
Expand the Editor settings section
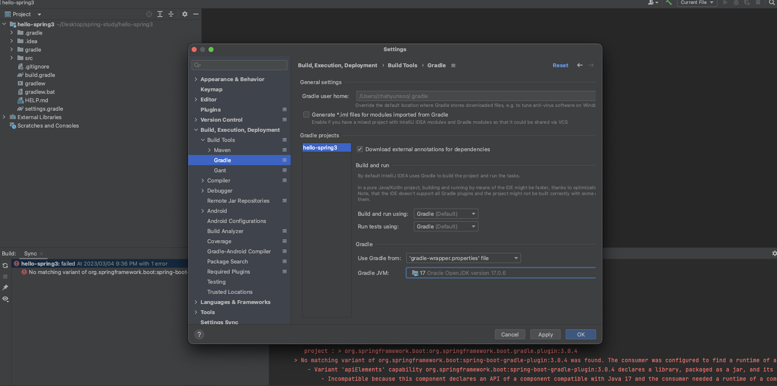click(x=196, y=99)
